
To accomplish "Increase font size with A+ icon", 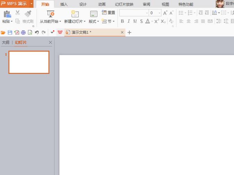I will tap(165, 13).
